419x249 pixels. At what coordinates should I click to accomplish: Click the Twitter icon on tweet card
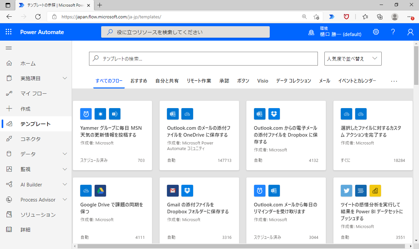[347, 190]
